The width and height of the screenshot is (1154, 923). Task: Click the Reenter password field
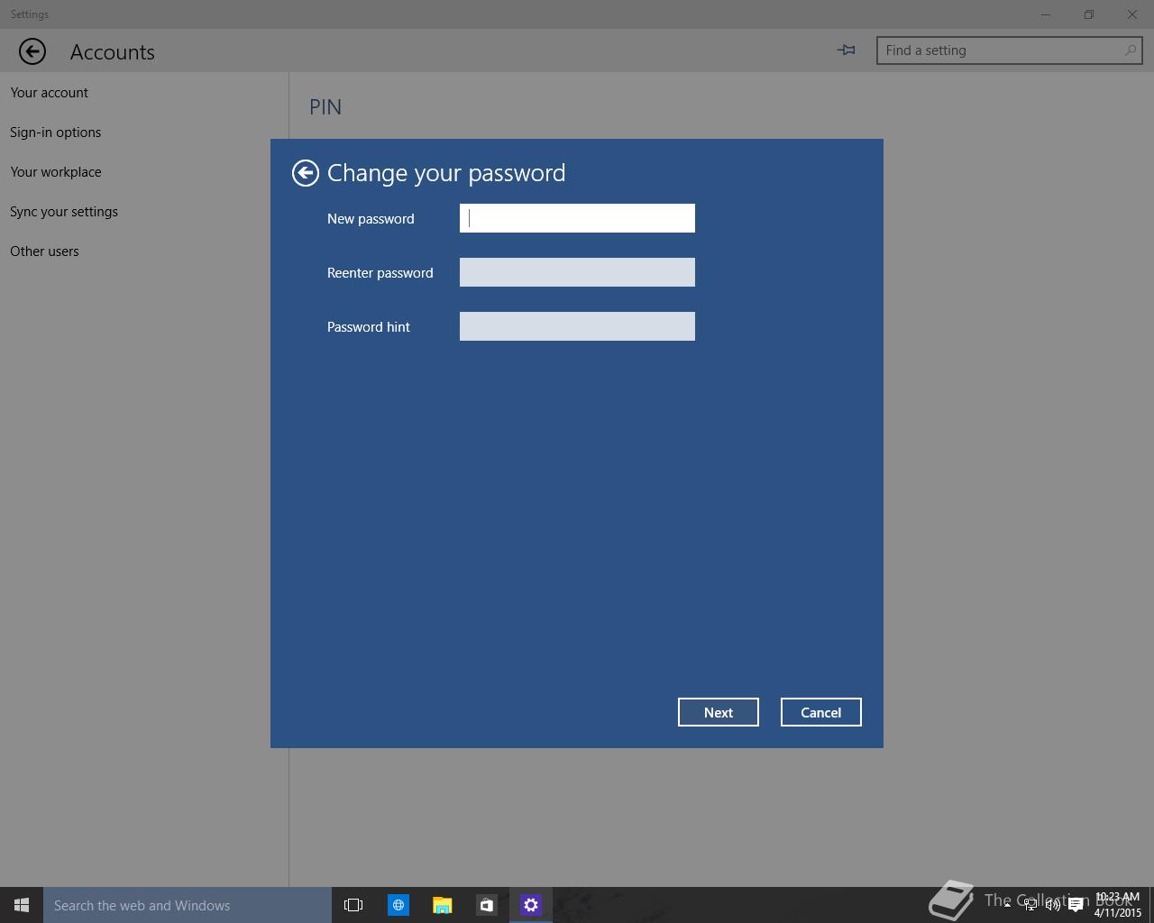577,272
